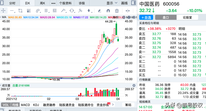Click the MA5:35.83 legend value

pos(15,17)
